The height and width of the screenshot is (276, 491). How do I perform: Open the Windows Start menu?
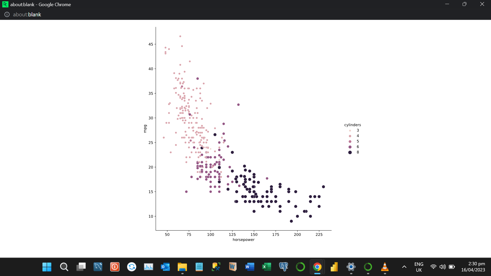click(x=47, y=267)
